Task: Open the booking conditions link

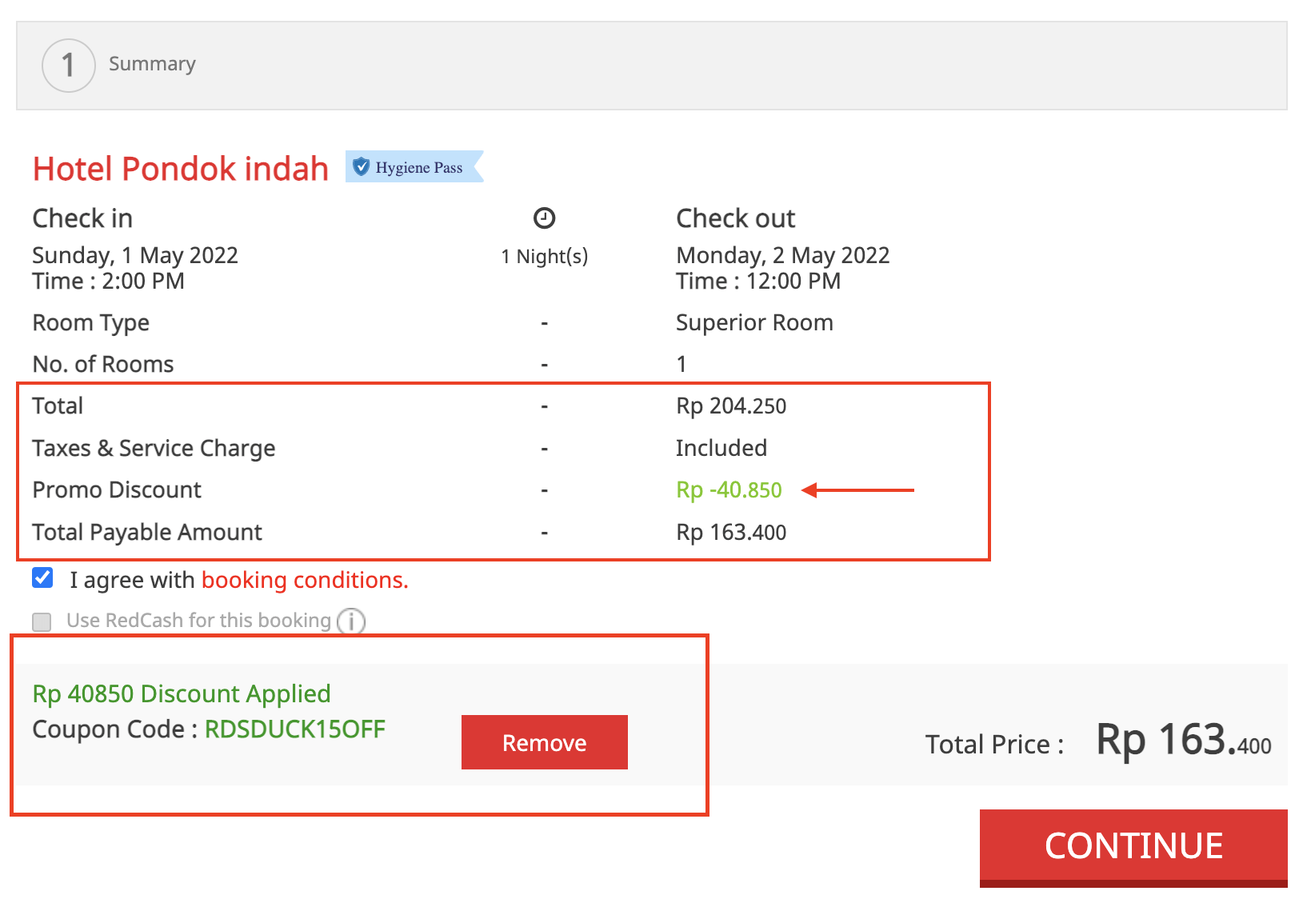Action: point(305,580)
